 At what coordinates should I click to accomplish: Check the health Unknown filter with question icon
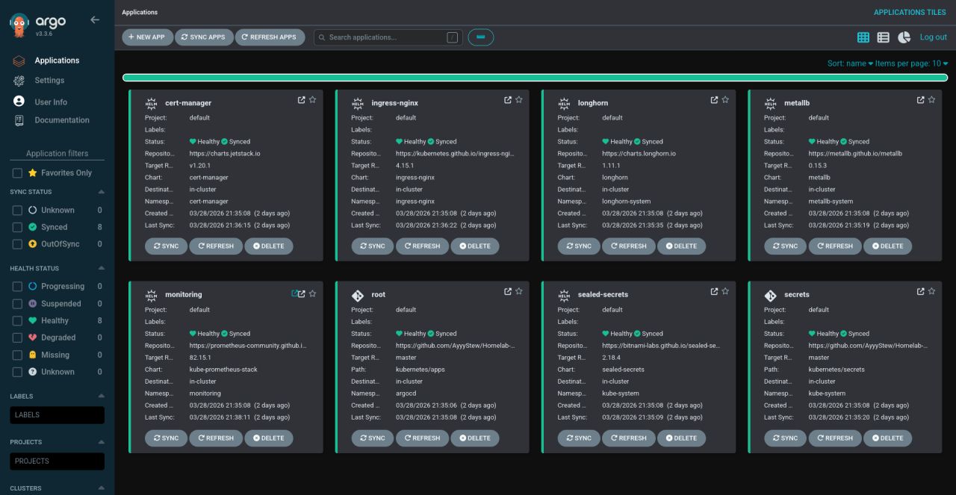(17, 372)
